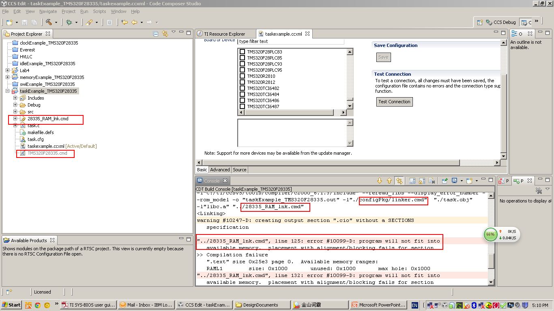Click Clear Console icon
The width and height of the screenshot is (554, 311).
pos(432,181)
